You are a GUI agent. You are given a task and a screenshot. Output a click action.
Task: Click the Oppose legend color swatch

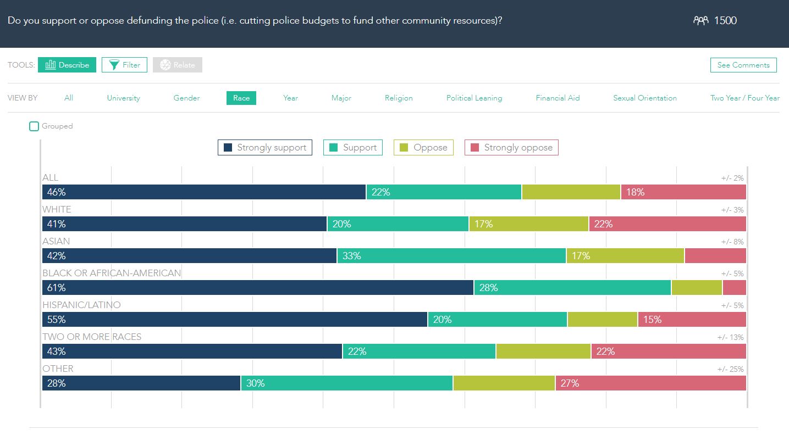404,148
